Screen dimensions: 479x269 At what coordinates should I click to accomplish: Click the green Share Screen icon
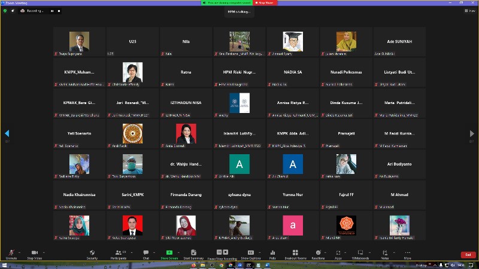pos(169,253)
